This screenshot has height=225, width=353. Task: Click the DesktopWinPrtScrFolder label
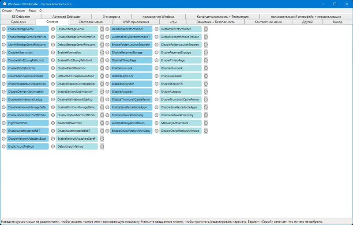pos(131,29)
